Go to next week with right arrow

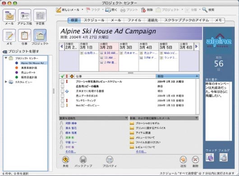click(x=196, y=46)
